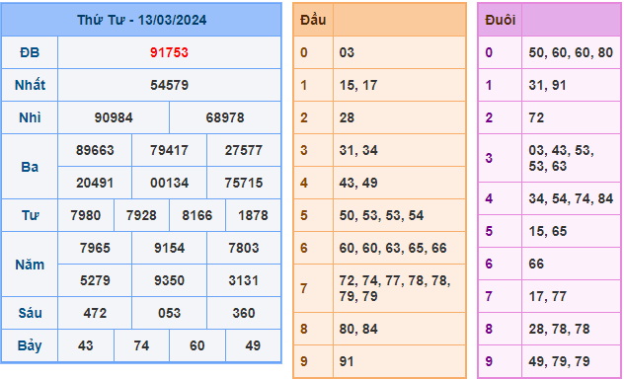Screen dimensions: 624x380
Task: Click values 43, 49 in Đầu table
Action: pos(358,183)
